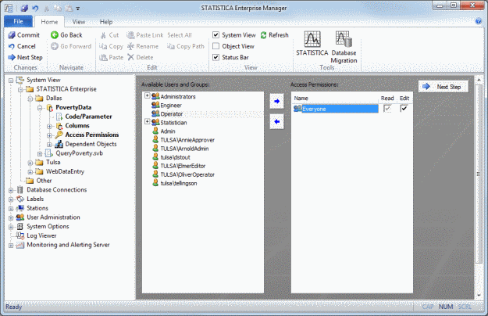Click the Delete X icon
The height and width of the screenshot is (316, 488).
[130, 57]
